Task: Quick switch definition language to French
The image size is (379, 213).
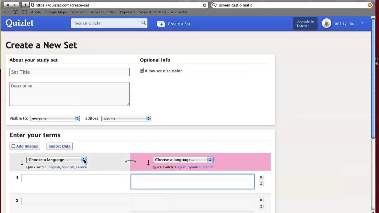Action: [x=208, y=167]
